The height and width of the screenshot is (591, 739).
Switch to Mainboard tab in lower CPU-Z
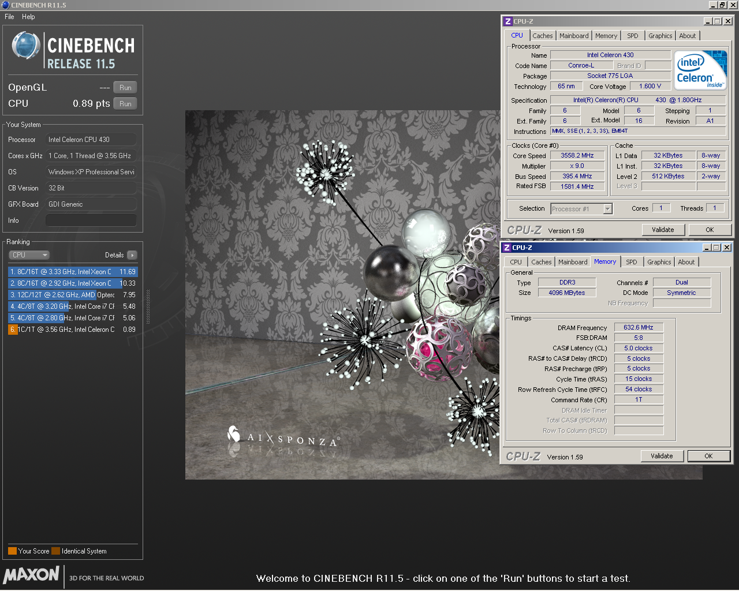click(x=573, y=262)
